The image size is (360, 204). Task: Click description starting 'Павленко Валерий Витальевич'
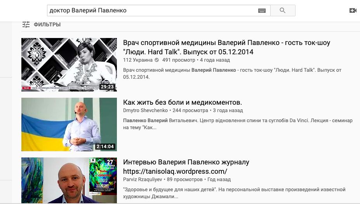[x=238, y=124]
